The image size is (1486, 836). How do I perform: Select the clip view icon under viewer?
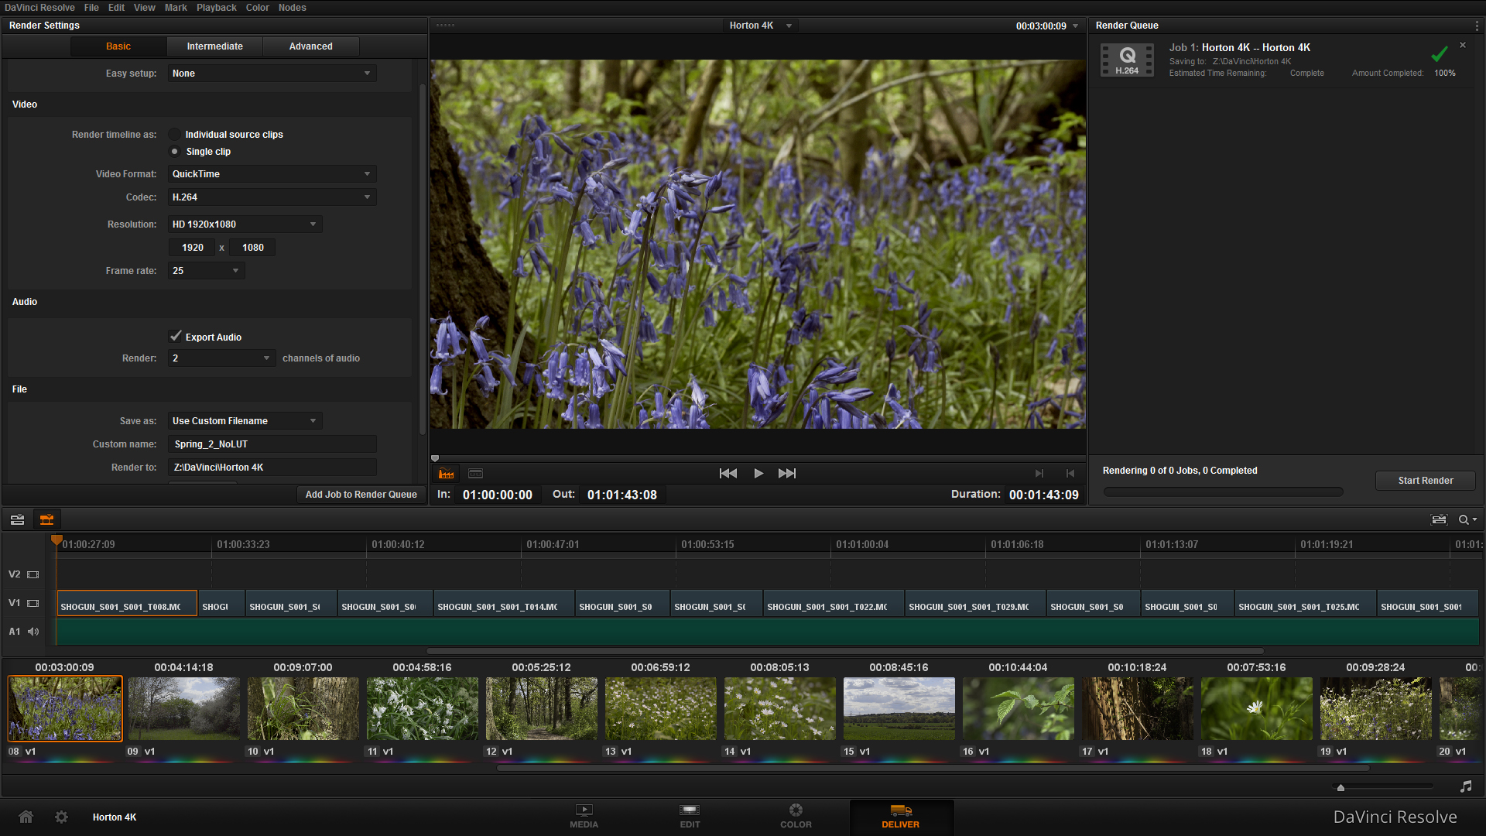click(x=476, y=473)
